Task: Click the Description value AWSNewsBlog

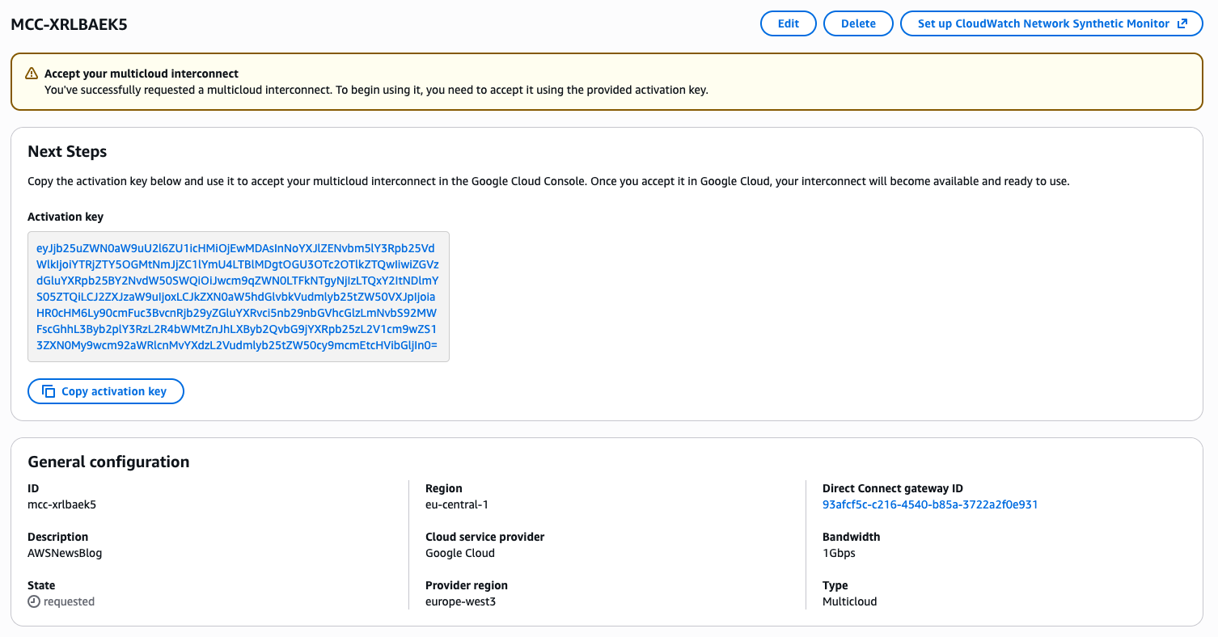Action: [65, 553]
